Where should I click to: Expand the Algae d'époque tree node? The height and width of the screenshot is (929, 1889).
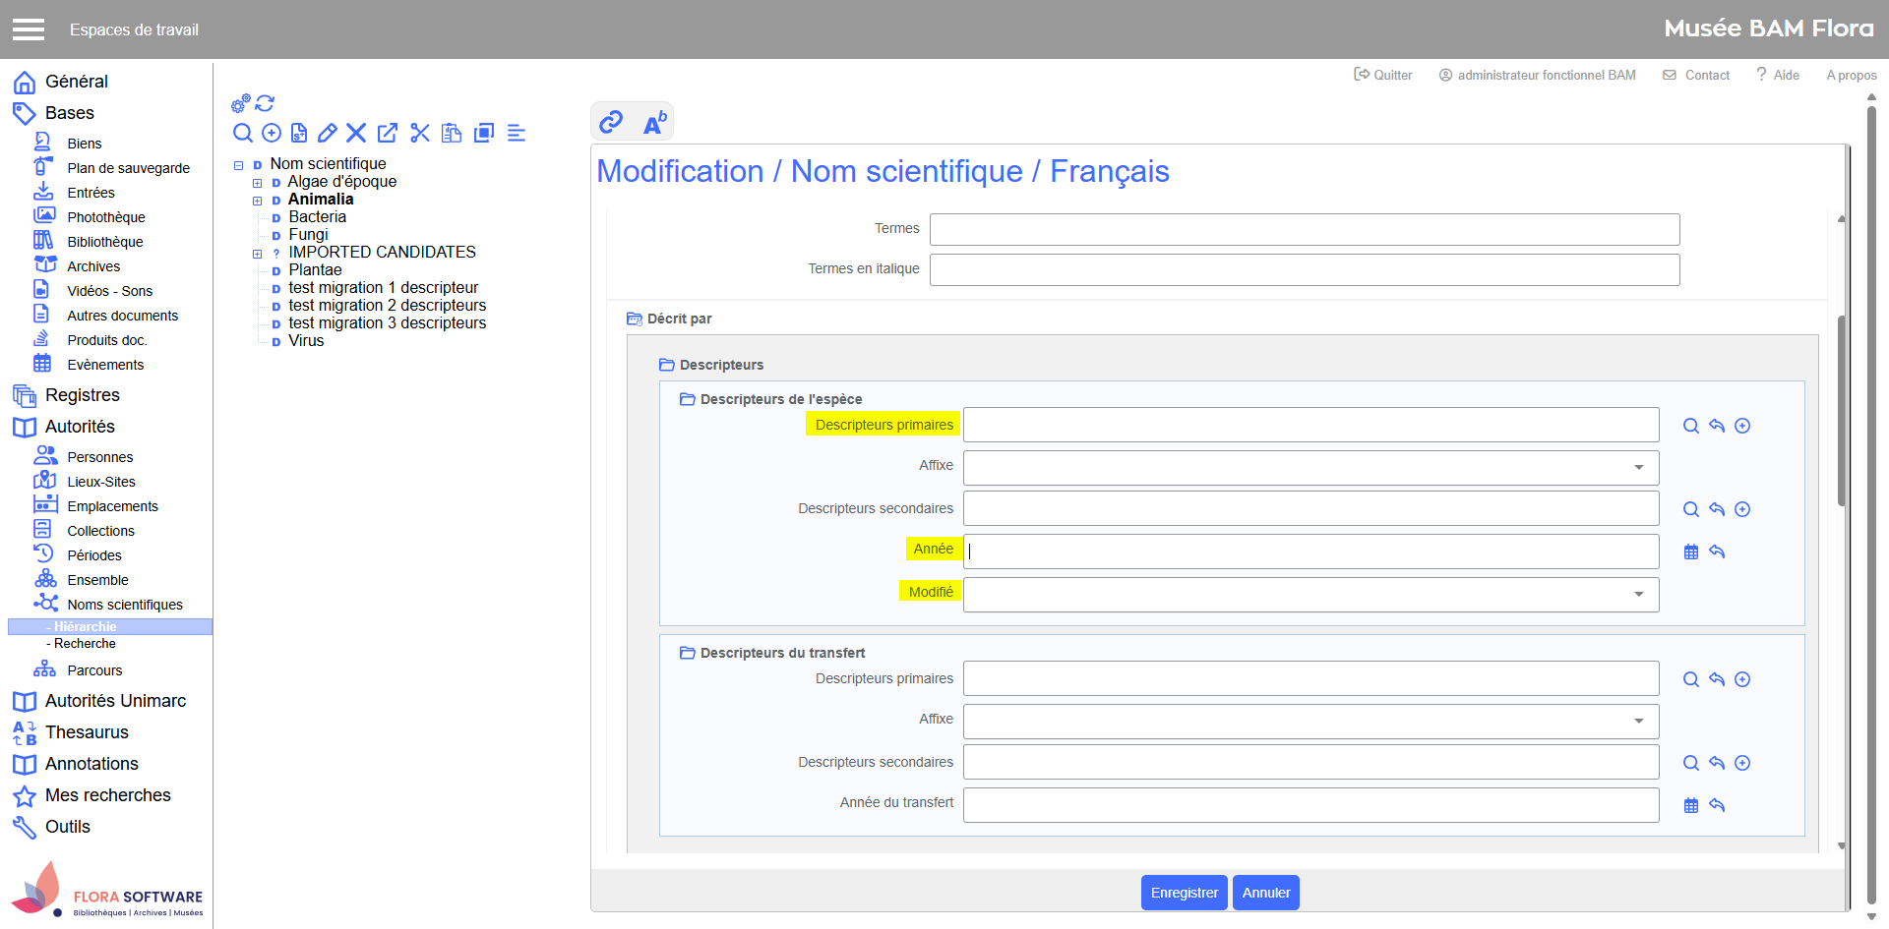tap(257, 183)
